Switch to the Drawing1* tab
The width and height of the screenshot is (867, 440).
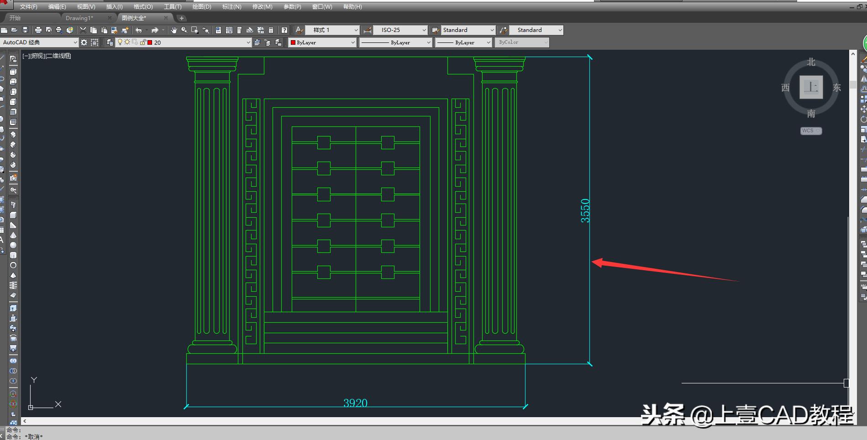point(79,18)
